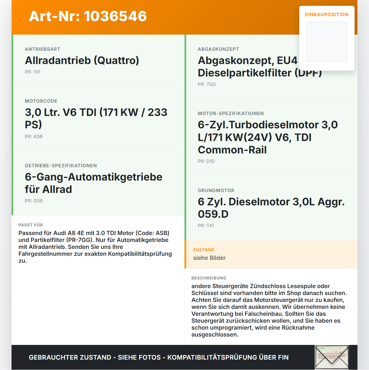Viewport: 369px width, 370px height.
Task: Open the label thumbnail in the footer
Action: click(x=332, y=357)
